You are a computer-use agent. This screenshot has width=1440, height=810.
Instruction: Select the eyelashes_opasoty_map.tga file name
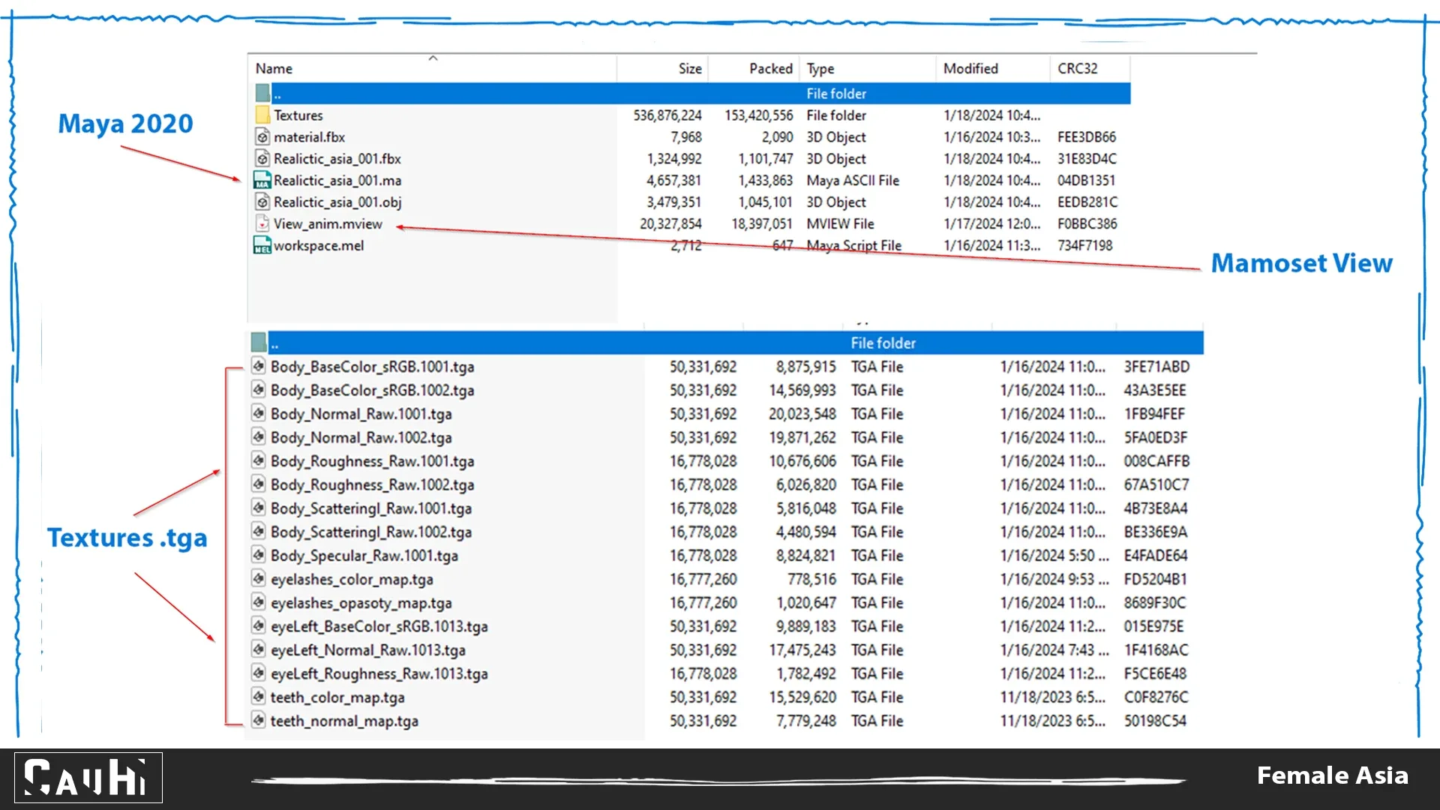[361, 603]
